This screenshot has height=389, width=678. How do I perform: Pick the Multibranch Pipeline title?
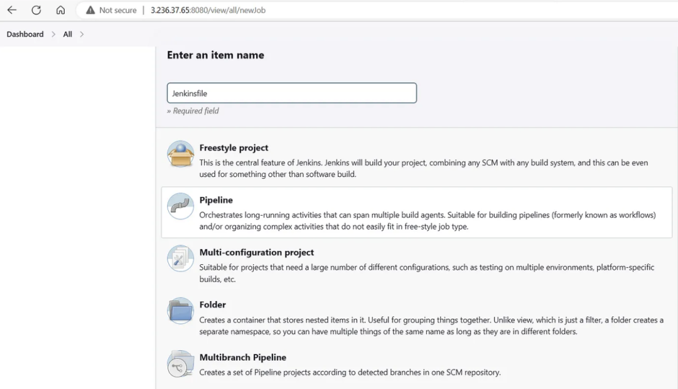[x=243, y=357]
